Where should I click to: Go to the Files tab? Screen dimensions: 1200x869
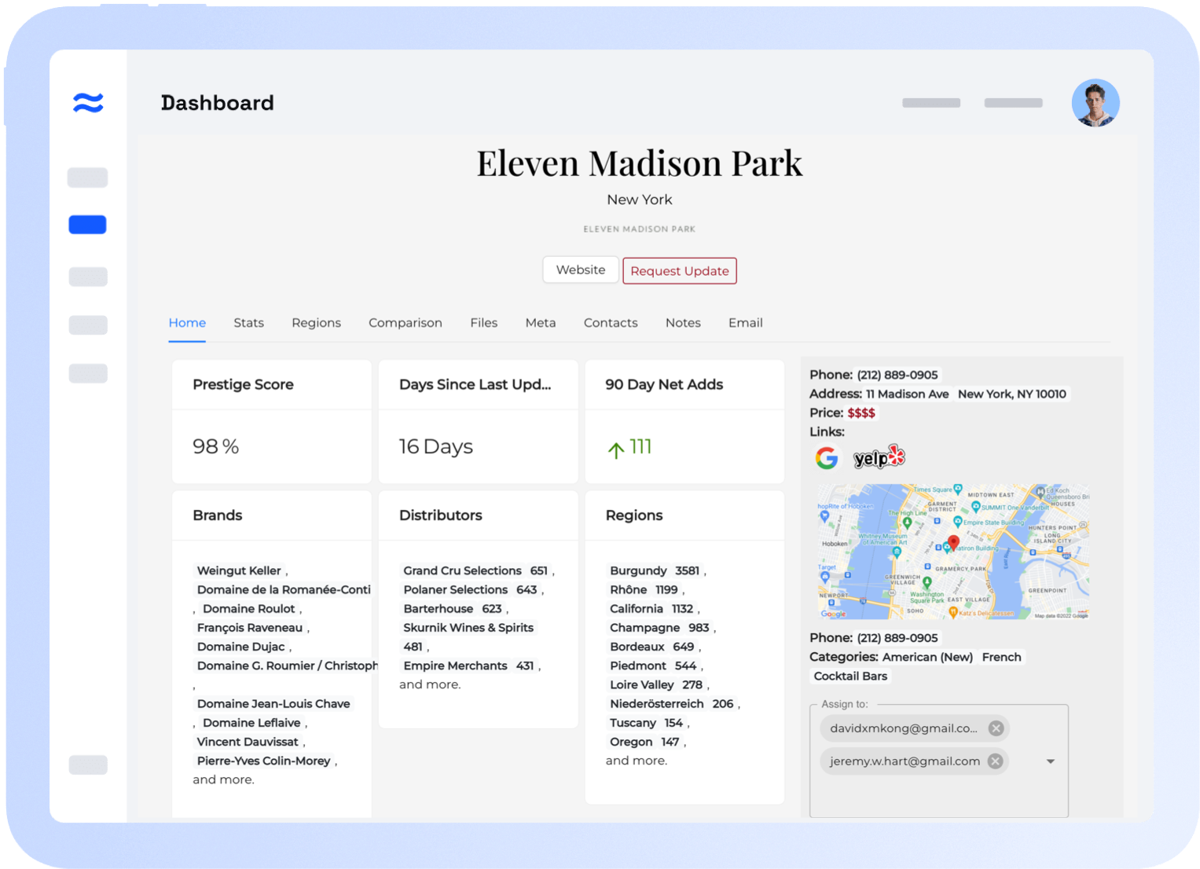[x=484, y=323]
